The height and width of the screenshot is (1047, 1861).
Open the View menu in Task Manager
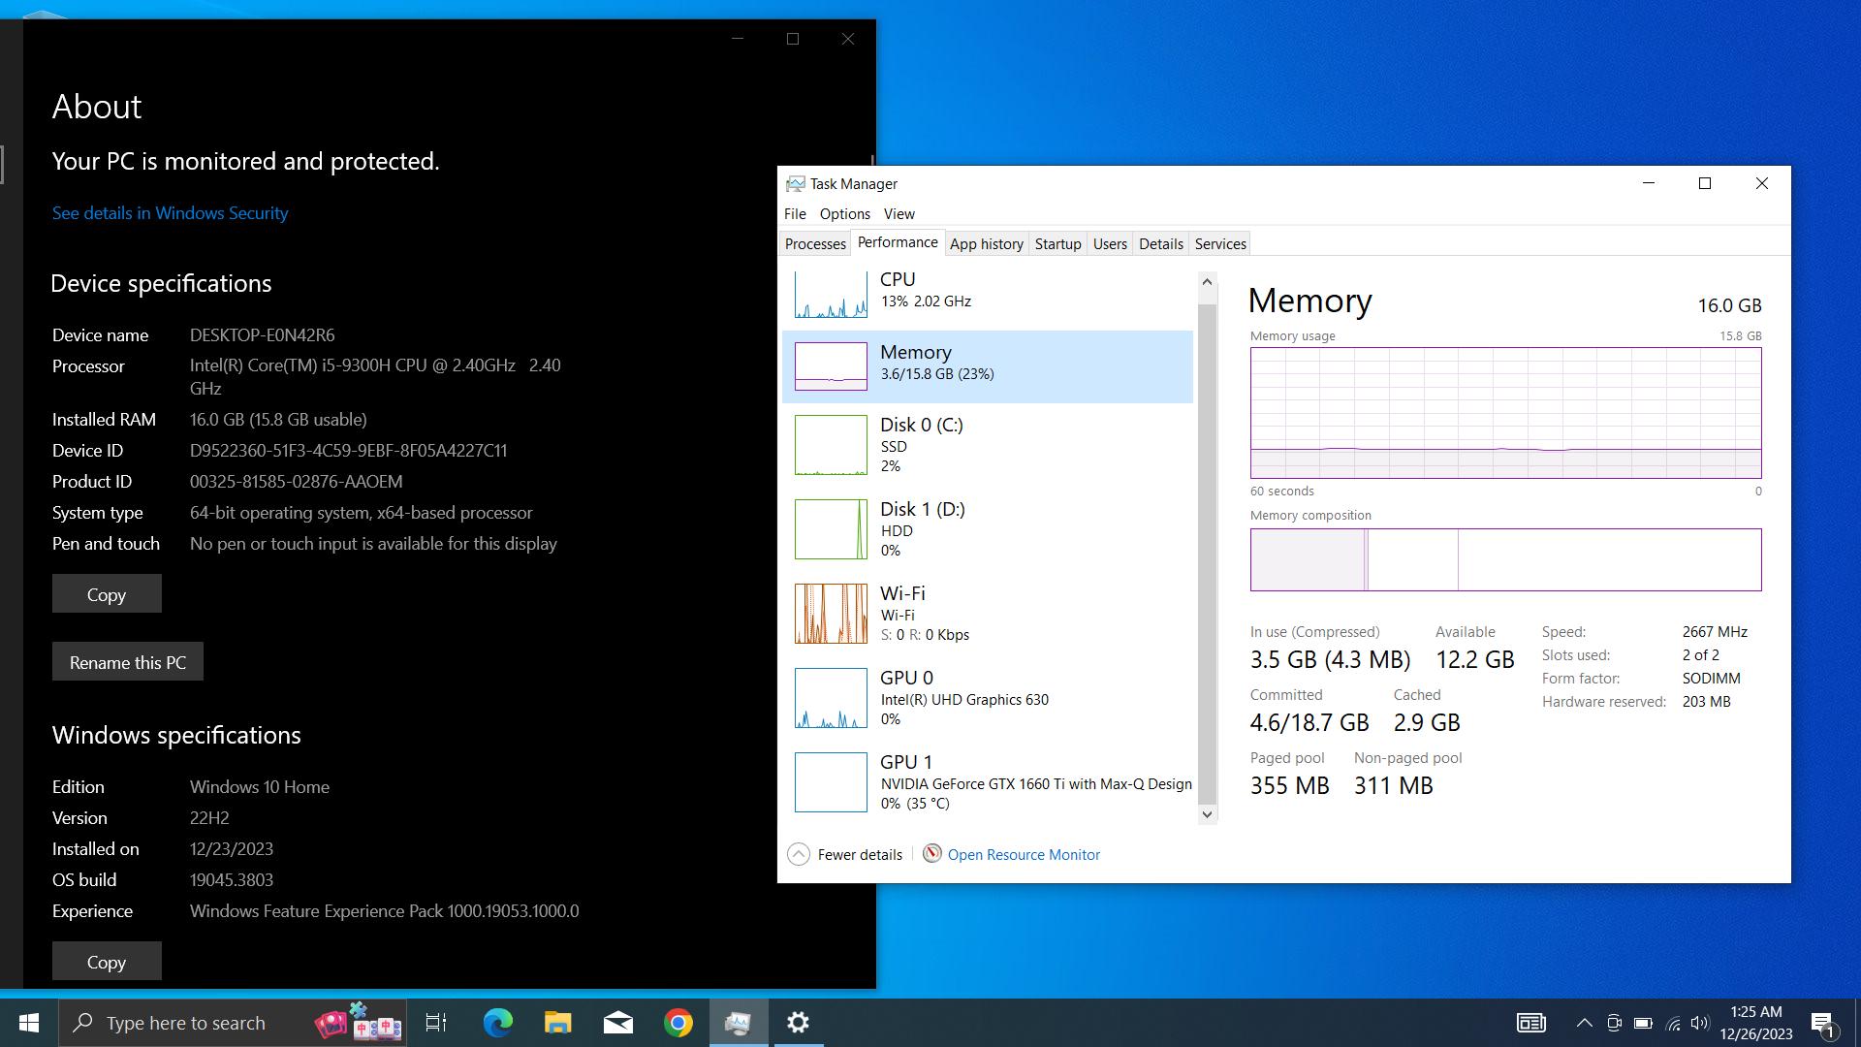tap(899, 213)
